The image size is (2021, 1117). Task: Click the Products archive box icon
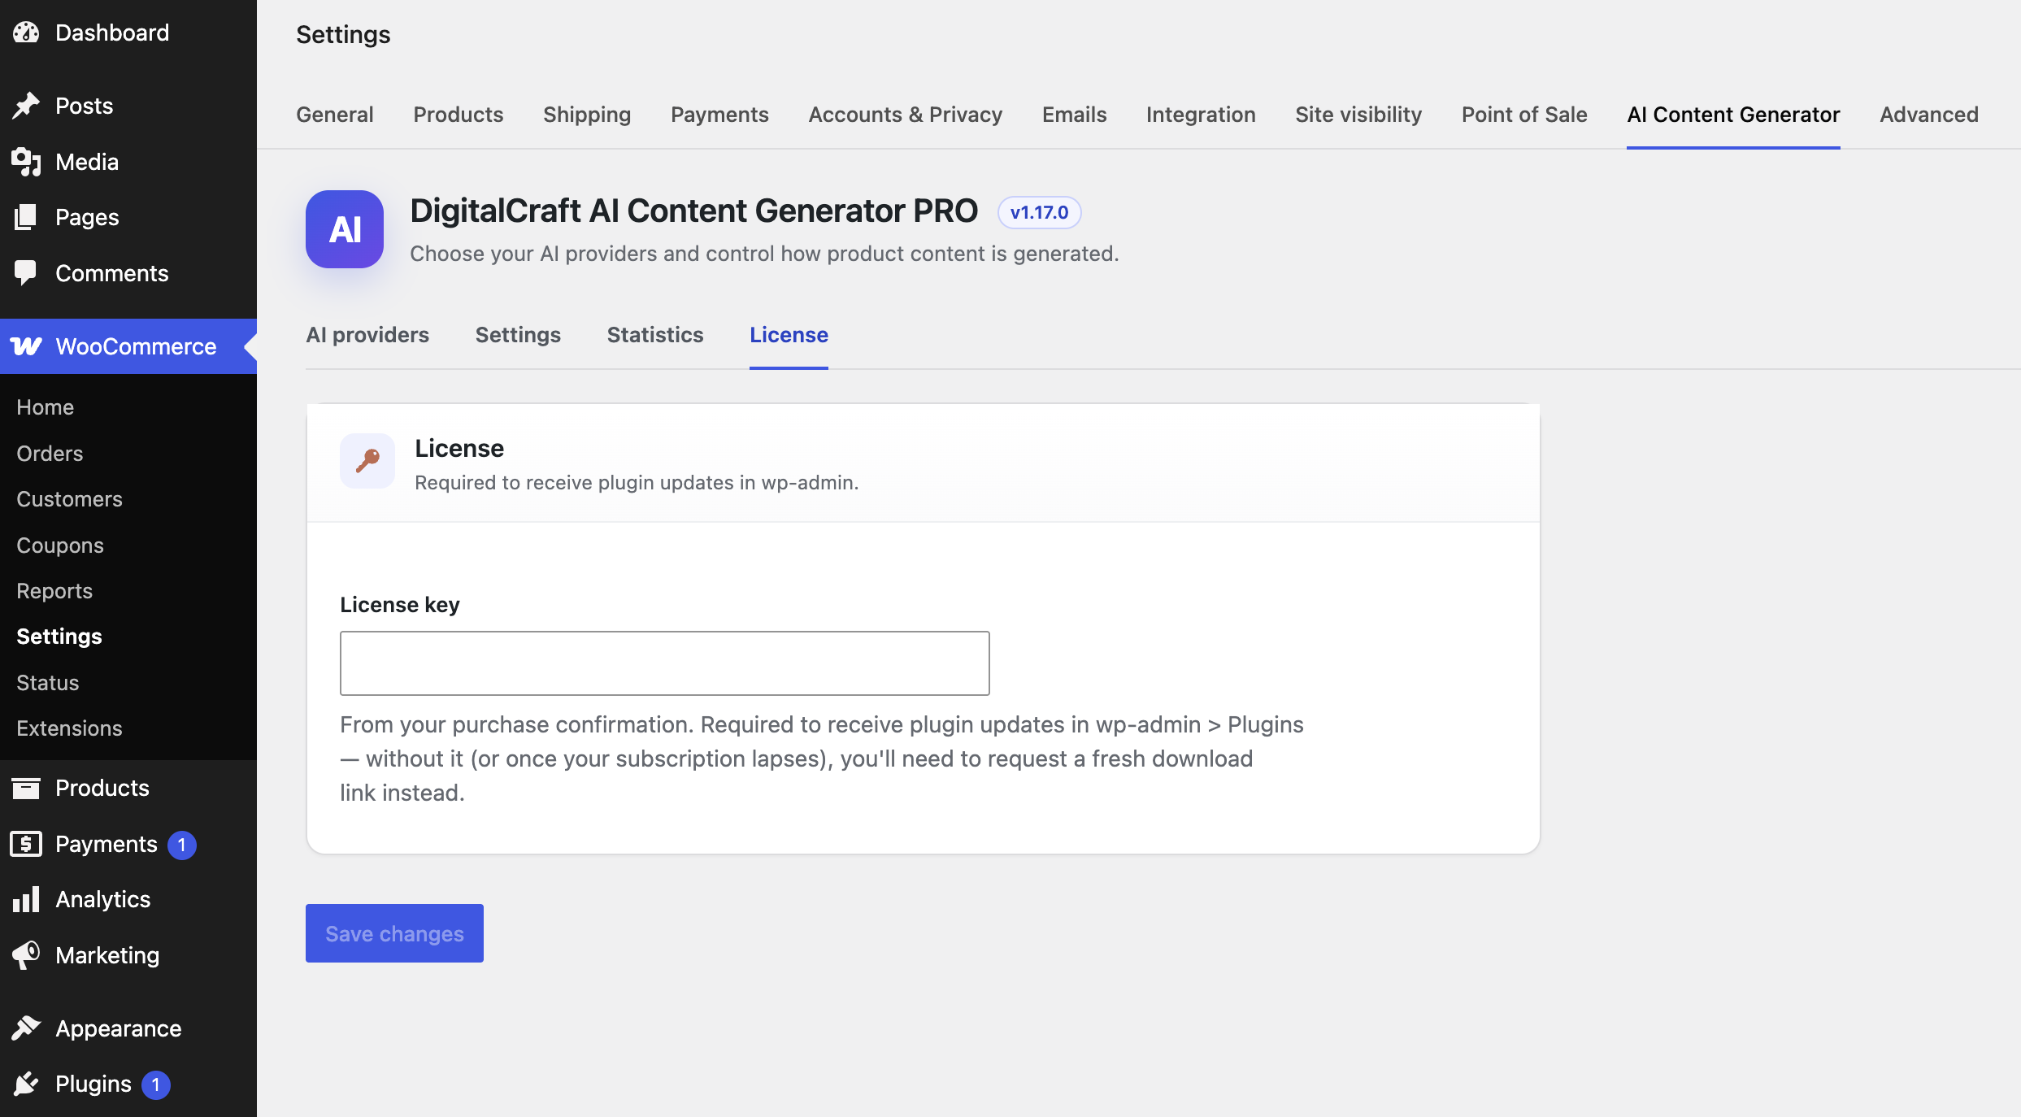point(26,788)
